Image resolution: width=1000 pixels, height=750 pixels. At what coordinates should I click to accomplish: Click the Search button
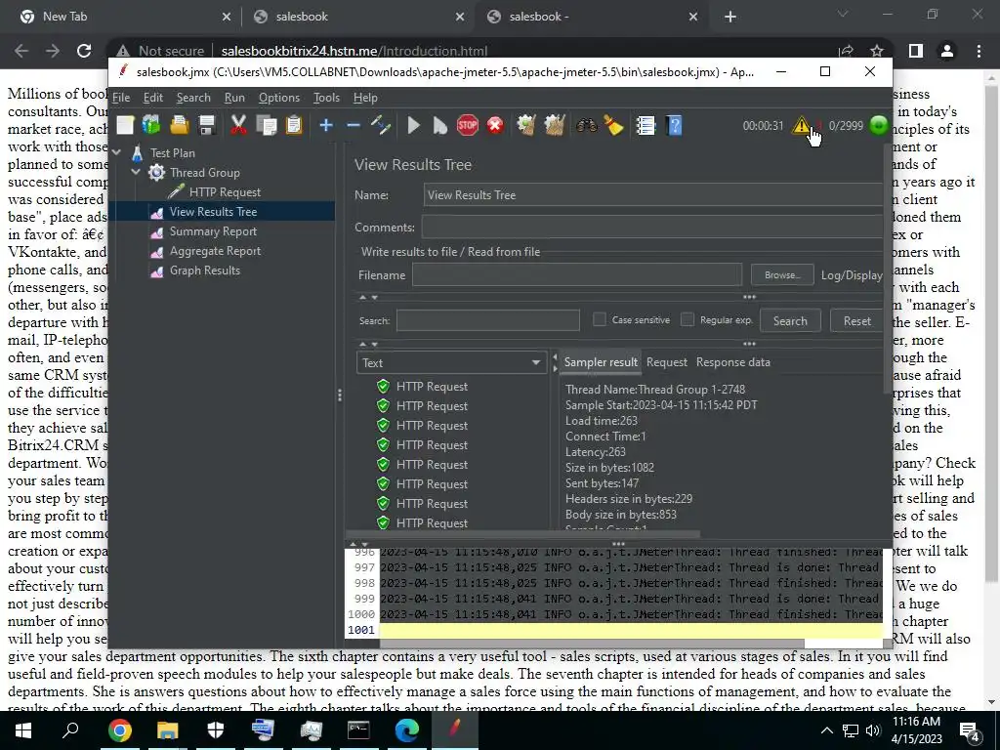tap(790, 320)
